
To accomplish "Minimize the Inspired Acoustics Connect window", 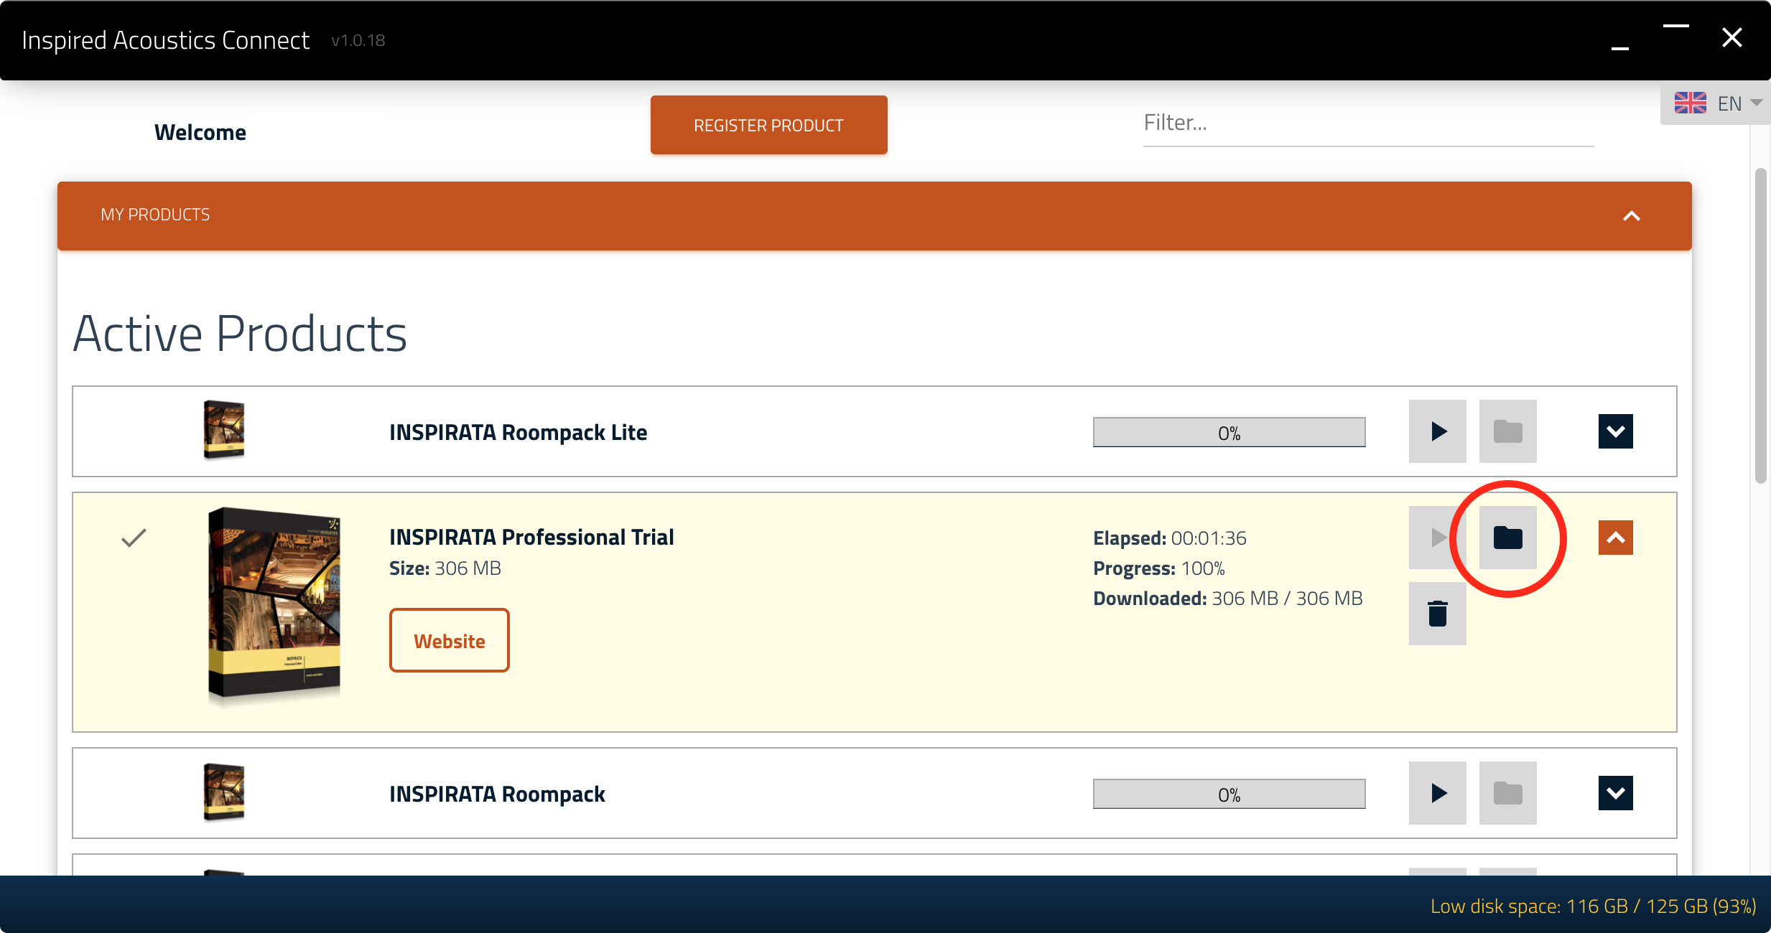I will [1619, 47].
